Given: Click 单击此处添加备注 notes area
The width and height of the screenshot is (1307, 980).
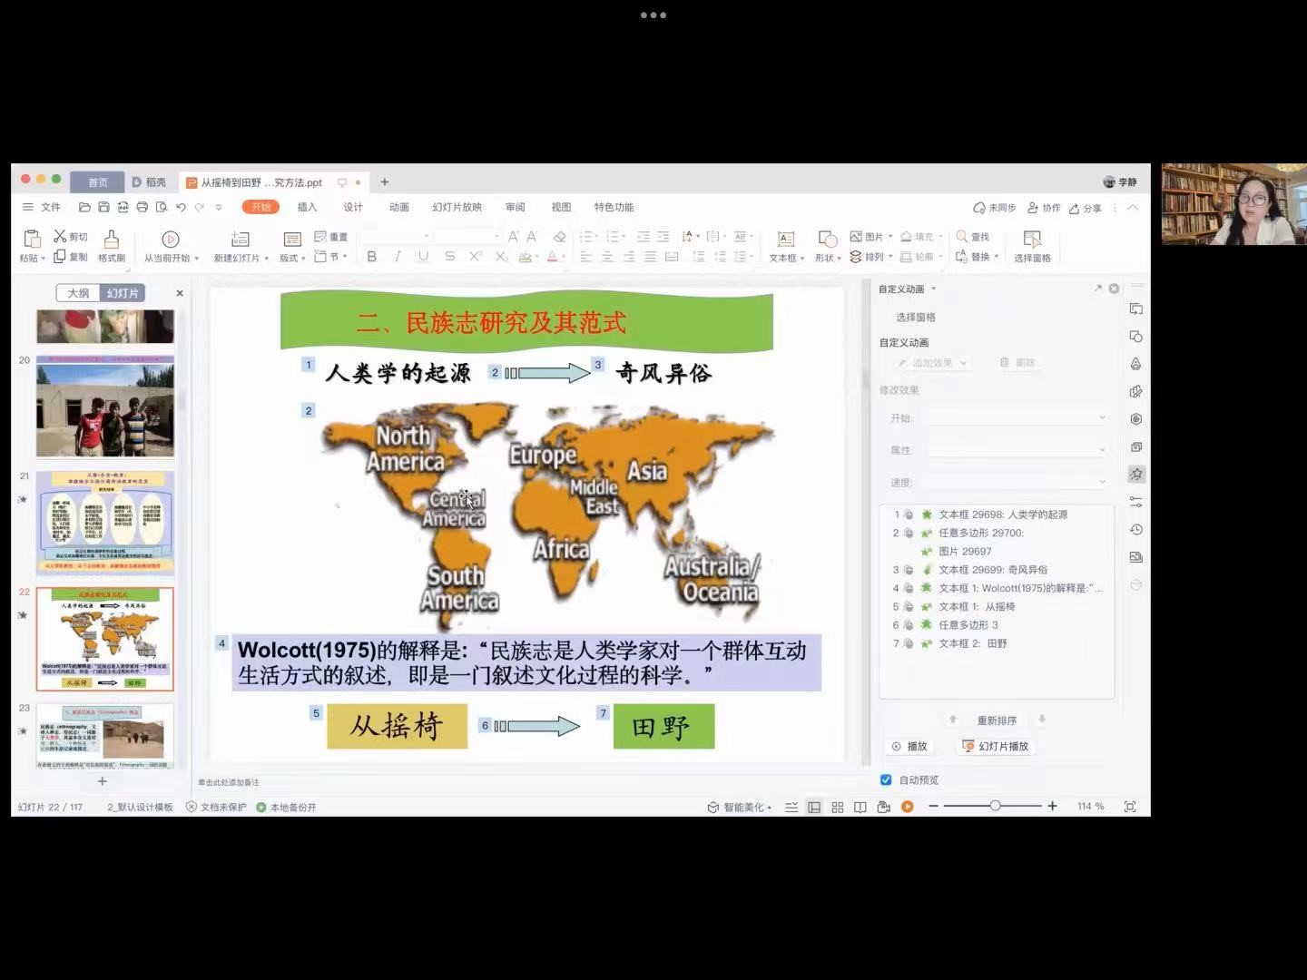Looking at the screenshot, I should (229, 782).
